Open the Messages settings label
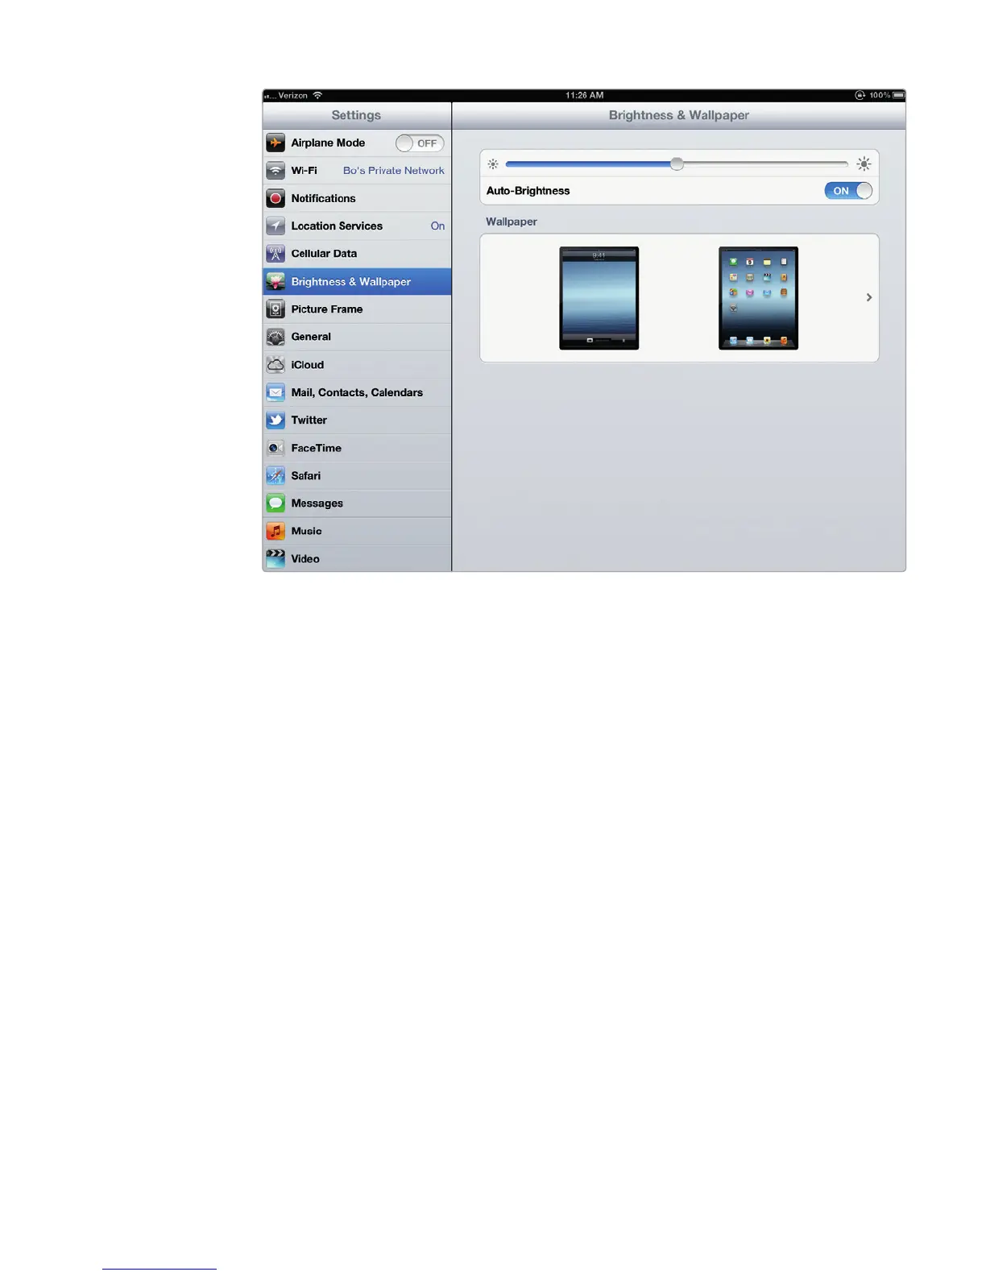This screenshot has height=1276, width=986. pos(317,503)
